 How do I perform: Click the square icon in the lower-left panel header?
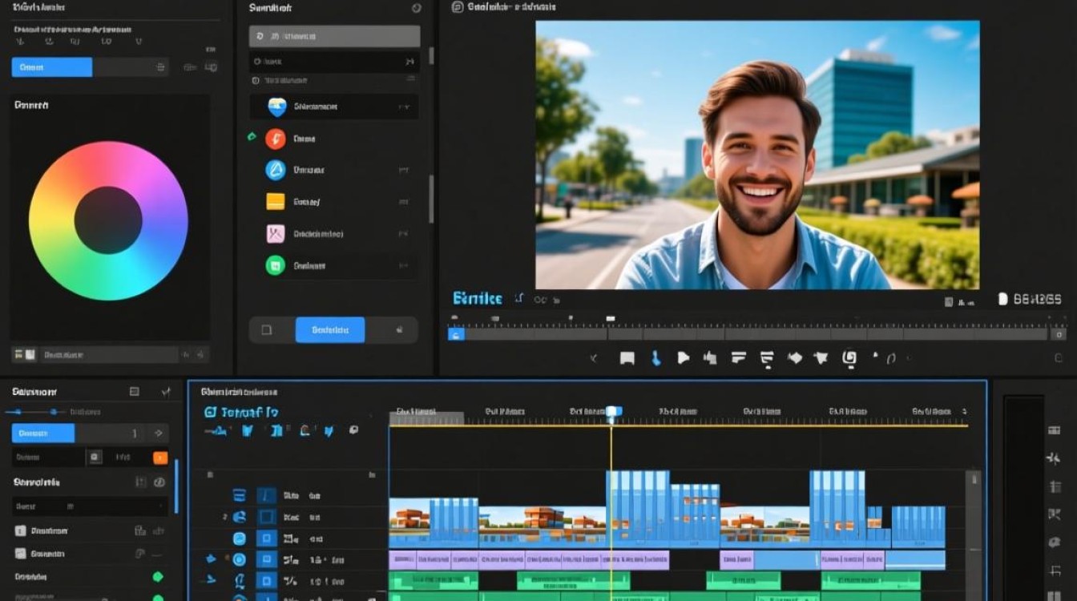(135, 392)
